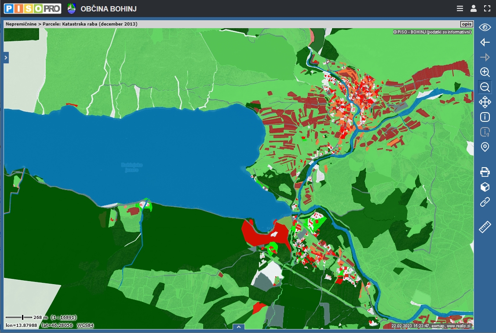This screenshot has width=496, height=333.
Task: Toggle layer visibility with the eye icon
Action: pos(485,27)
